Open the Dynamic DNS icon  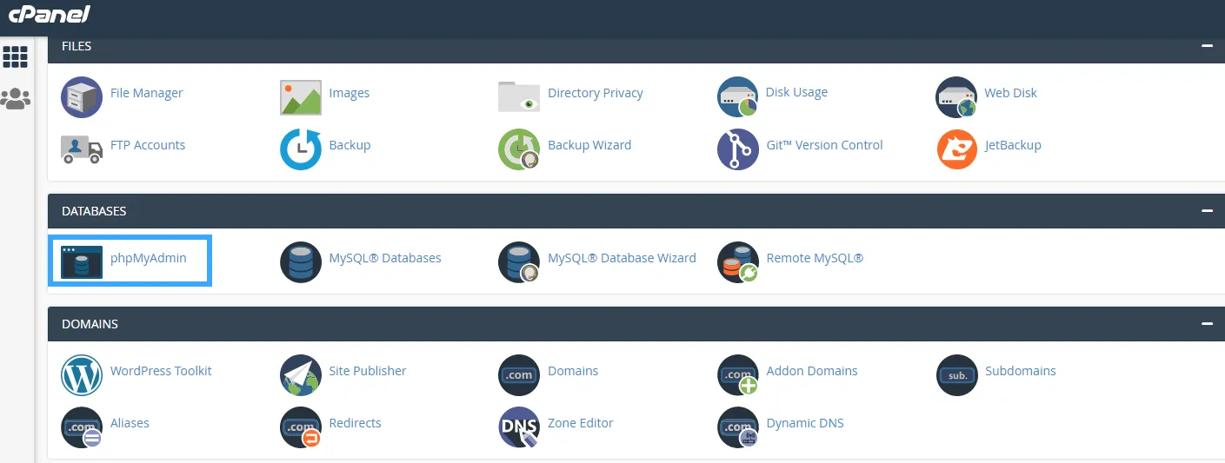[738, 427]
